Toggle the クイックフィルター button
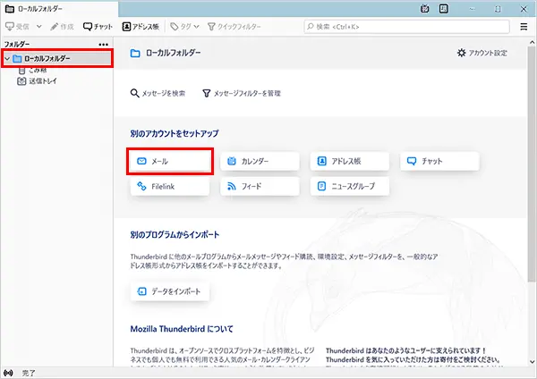 click(234, 27)
